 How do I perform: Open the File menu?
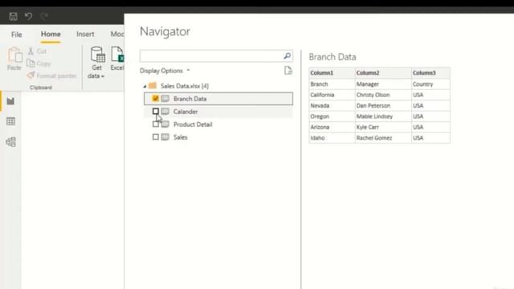16,35
